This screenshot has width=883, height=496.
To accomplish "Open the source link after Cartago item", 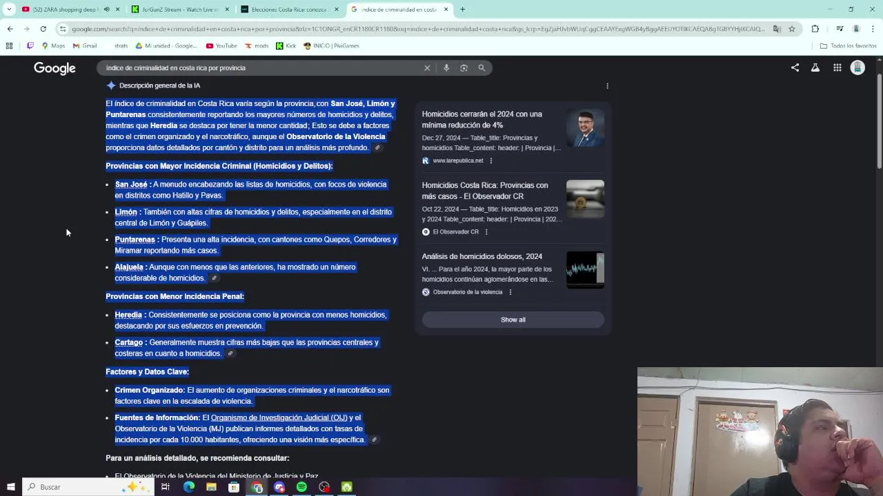I will [230, 354].
